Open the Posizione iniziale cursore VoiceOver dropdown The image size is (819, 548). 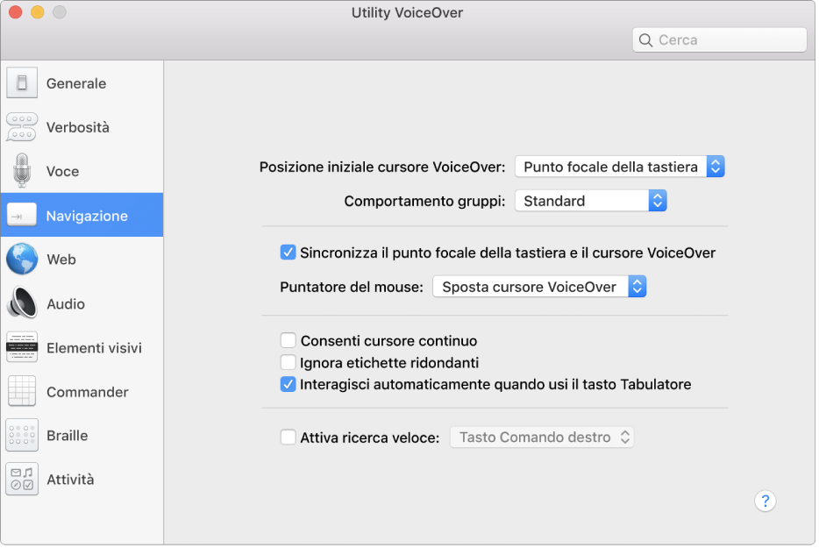tap(619, 167)
